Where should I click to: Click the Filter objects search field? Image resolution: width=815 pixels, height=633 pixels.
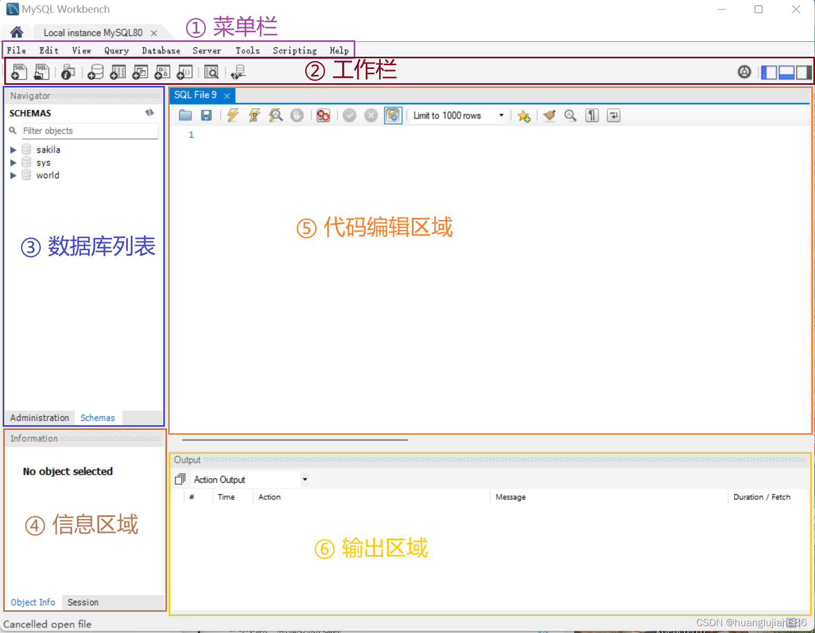(x=90, y=131)
